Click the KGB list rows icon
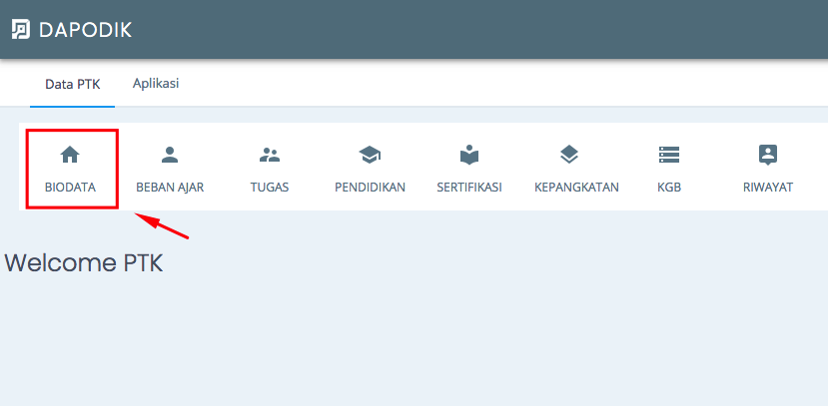The width and height of the screenshot is (828, 406). pyautogui.click(x=669, y=155)
